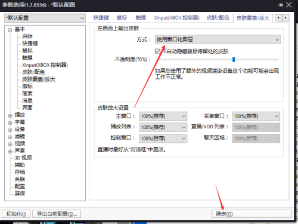Switch to the 鼠标 tab
This screenshot has width=298, height=224.
click(x=122, y=18)
